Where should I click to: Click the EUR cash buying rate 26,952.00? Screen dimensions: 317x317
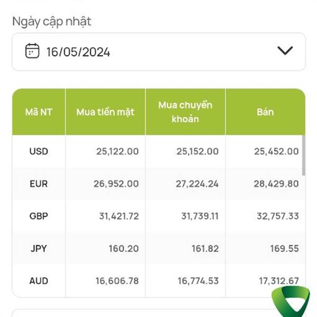tap(116, 184)
